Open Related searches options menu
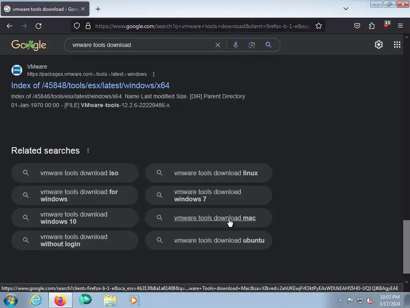This screenshot has height=308, width=410. coord(88,151)
